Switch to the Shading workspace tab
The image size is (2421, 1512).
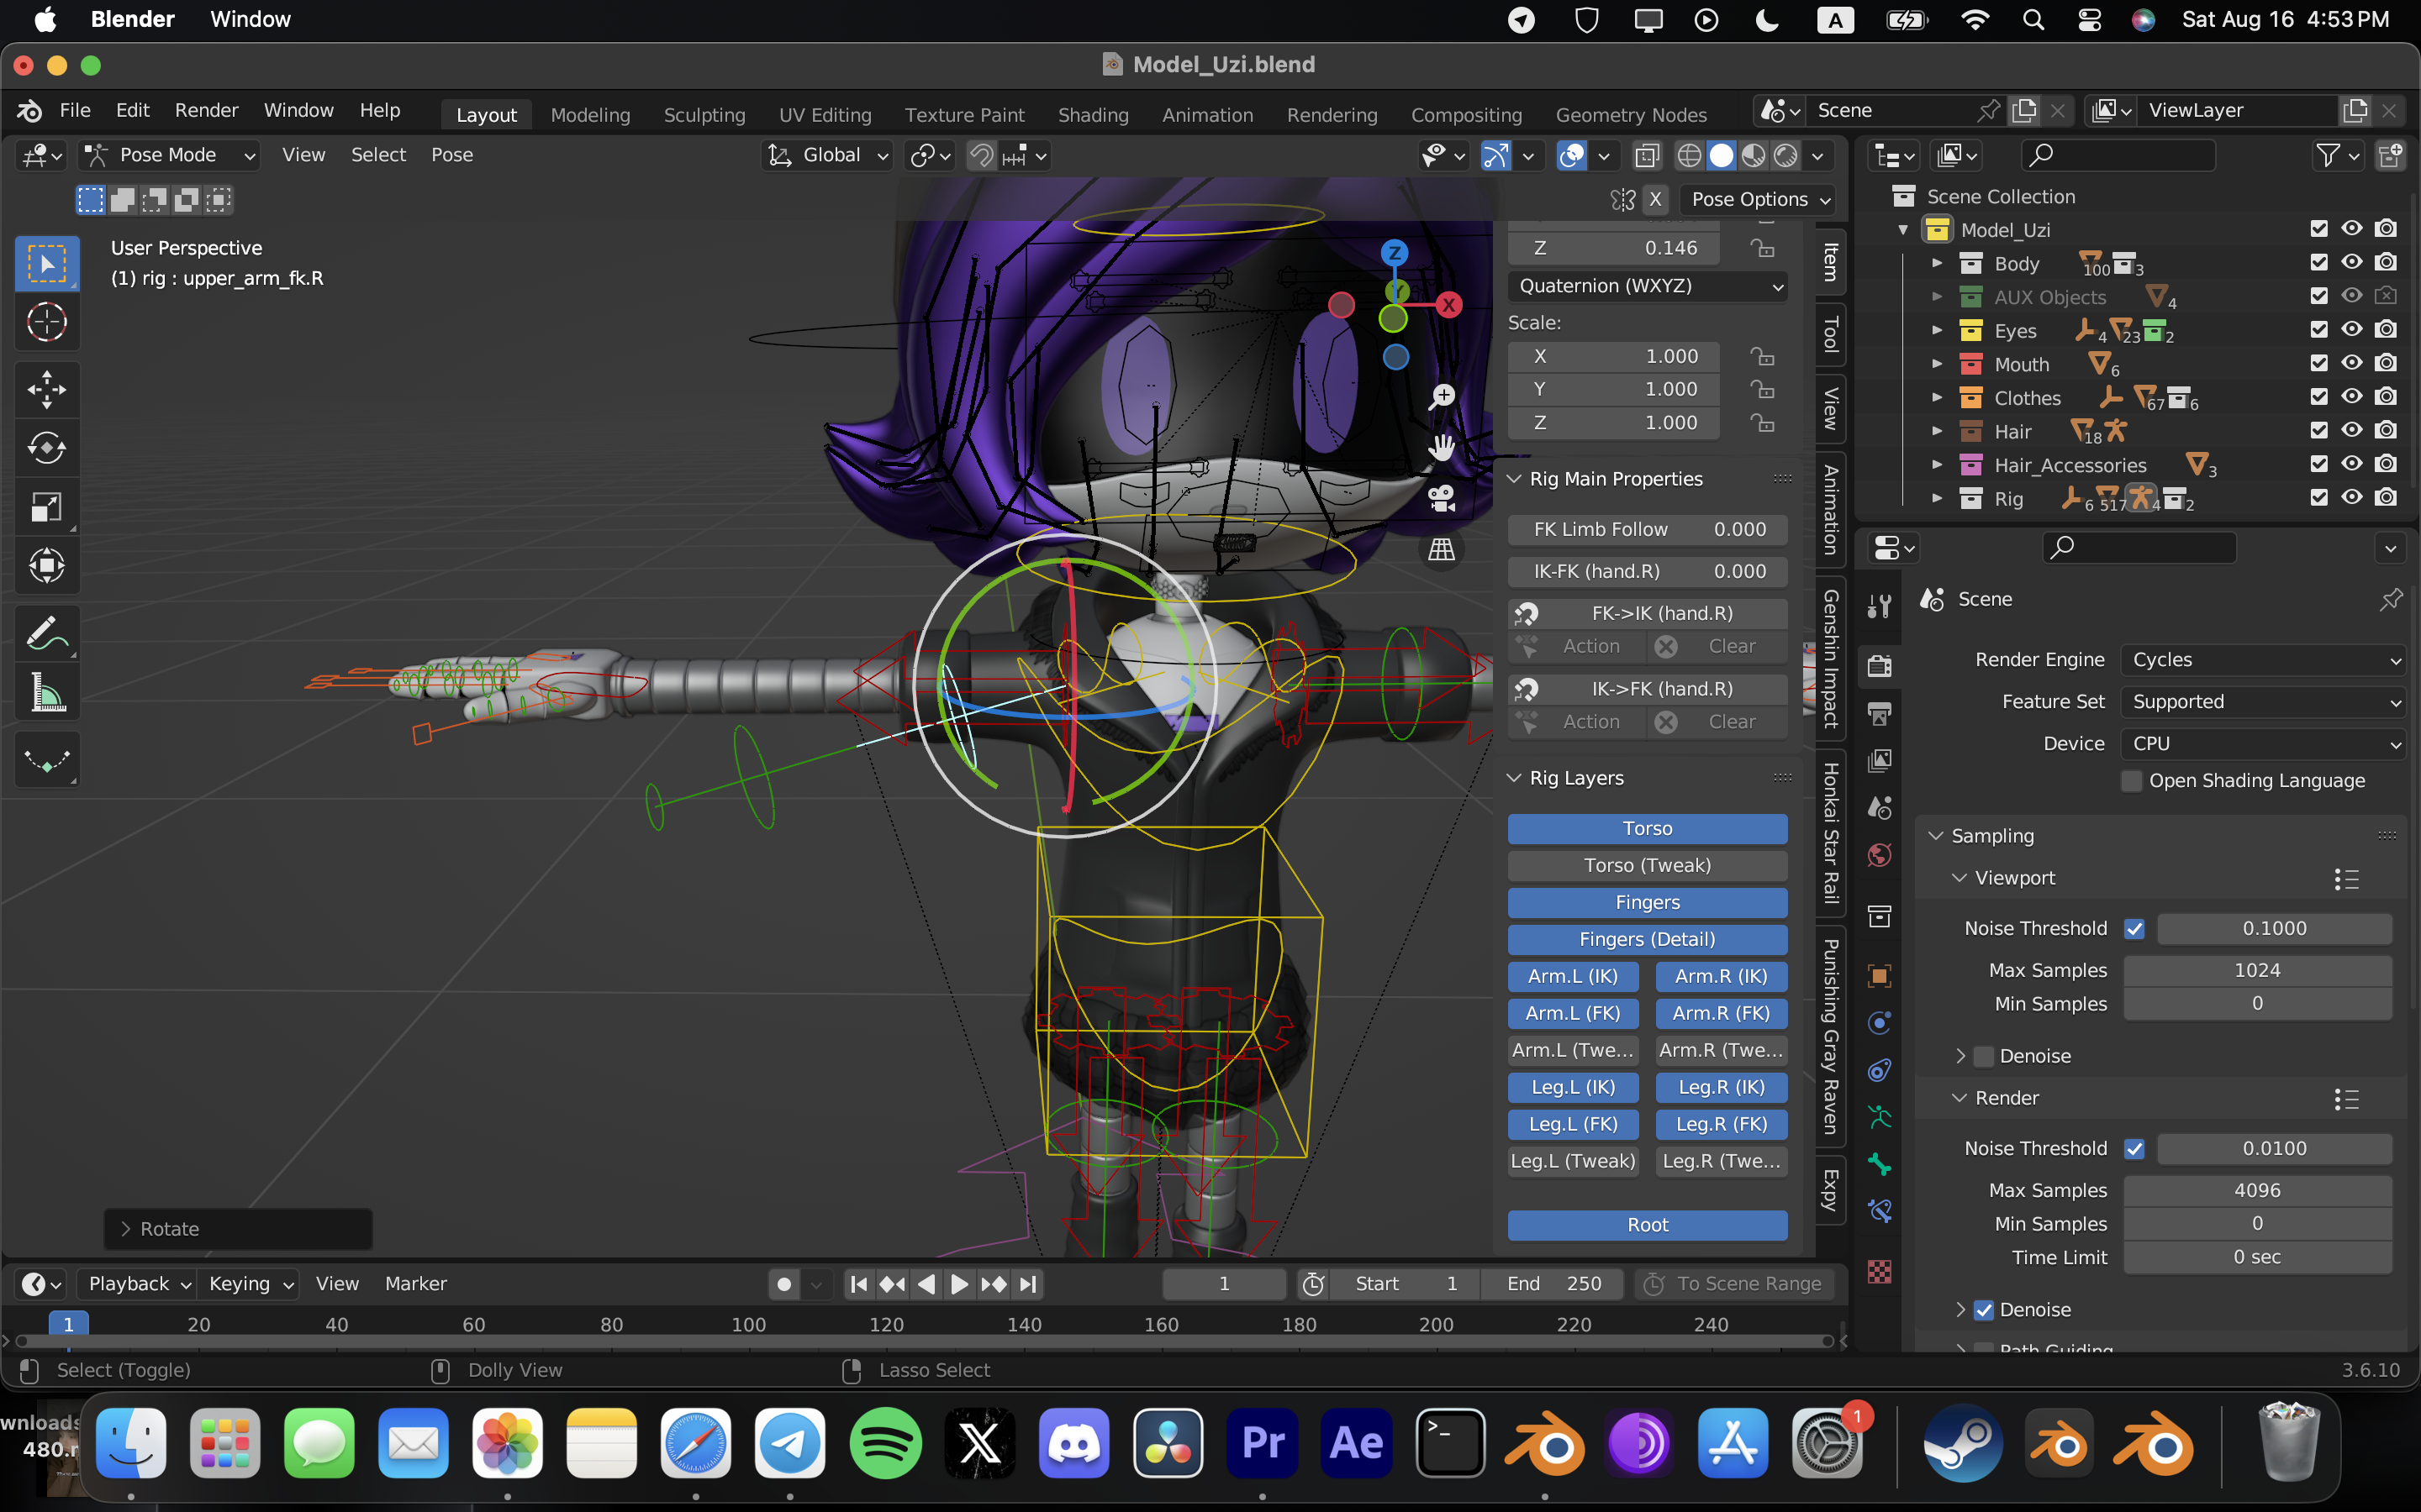tap(1093, 115)
